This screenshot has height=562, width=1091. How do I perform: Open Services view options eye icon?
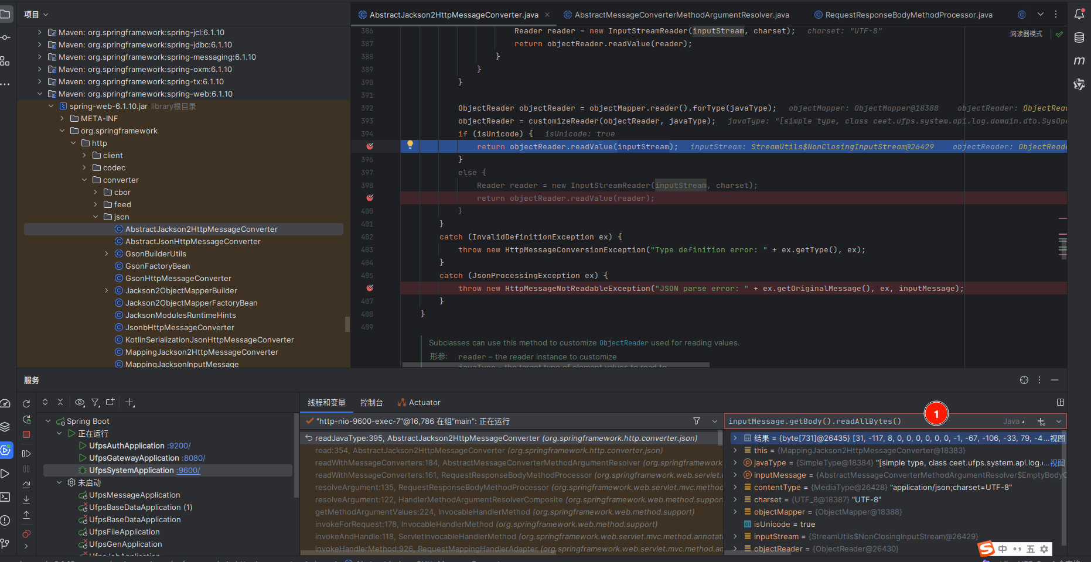pos(80,402)
